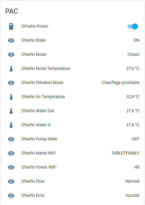Click the TARLETFAMILY WiFi name value
The height and width of the screenshot is (205, 145).
tap(125, 153)
